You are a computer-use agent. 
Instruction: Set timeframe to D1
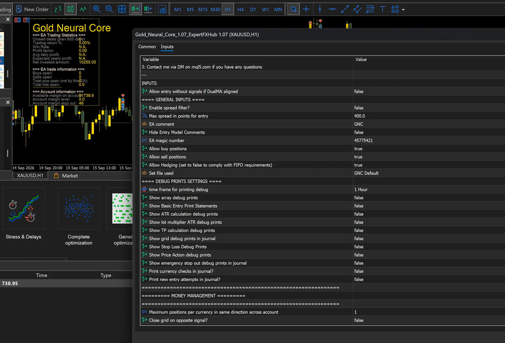tap(253, 9)
